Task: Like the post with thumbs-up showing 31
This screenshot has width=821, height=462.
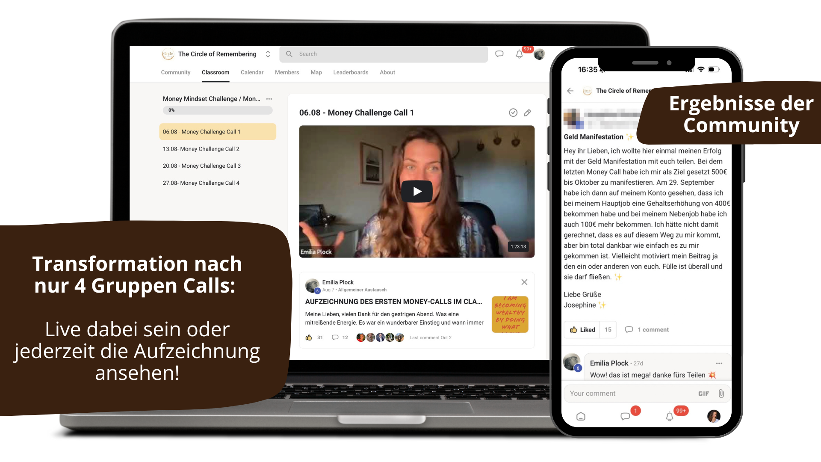Action: coord(309,338)
